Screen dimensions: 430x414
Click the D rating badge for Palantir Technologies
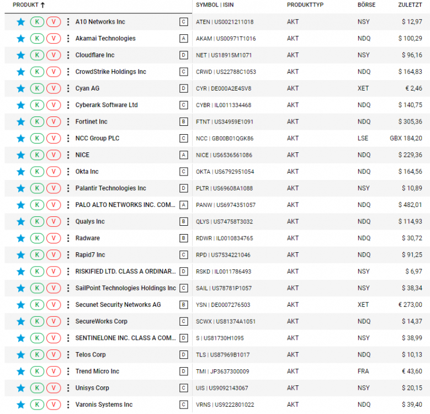183,188
